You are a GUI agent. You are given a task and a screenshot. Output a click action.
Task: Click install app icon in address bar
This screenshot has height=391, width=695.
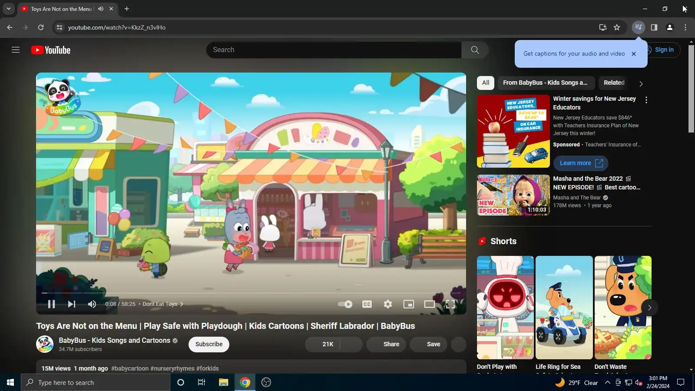click(602, 27)
